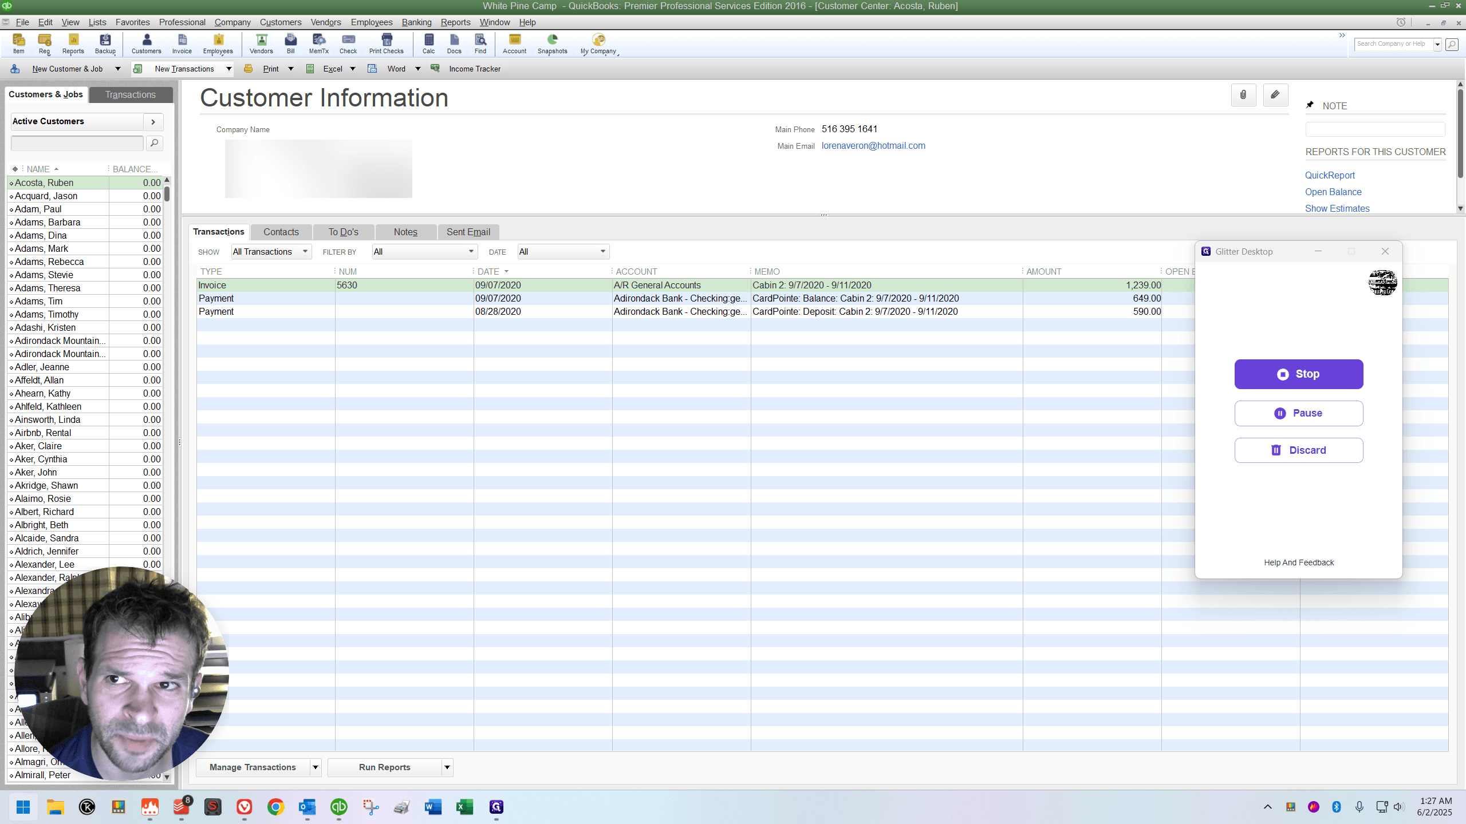Click the Search Company or Help field

1393,43
